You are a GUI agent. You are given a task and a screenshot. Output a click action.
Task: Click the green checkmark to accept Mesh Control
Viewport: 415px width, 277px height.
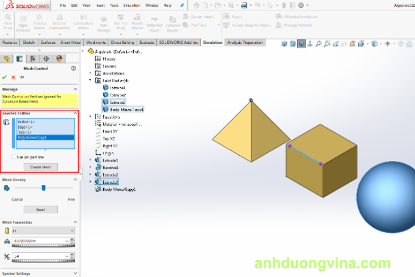pos(4,77)
